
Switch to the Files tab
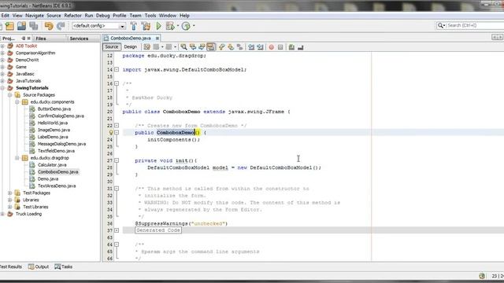coord(41,39)
